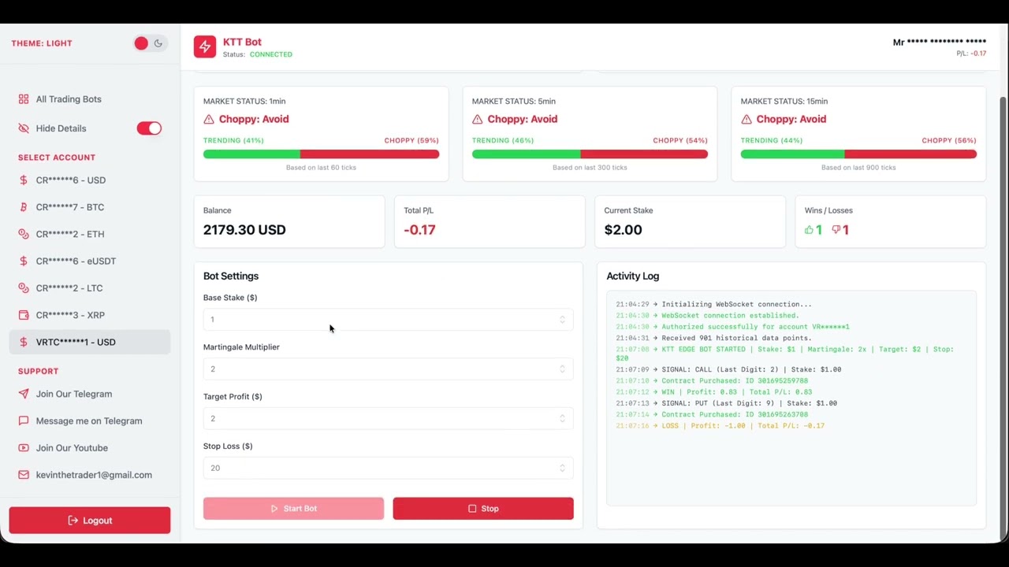Adjust the Base Stake stepper arrows
The image size is (1009, 567).
pyautogui.click(x=562, y=319)
